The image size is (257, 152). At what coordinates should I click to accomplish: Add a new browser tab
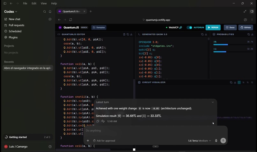pyautogui.click(x=91, y=11)
